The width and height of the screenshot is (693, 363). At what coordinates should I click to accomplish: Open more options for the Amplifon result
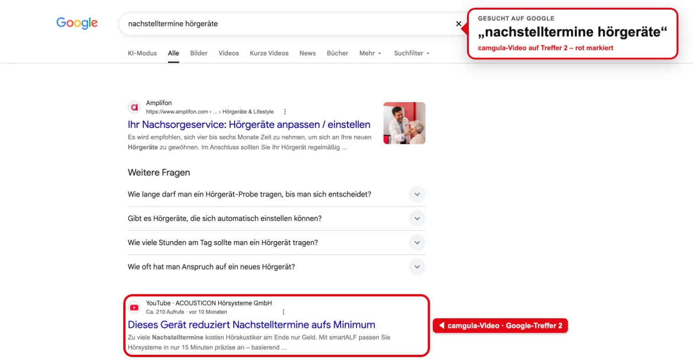[x=285, y=112]
